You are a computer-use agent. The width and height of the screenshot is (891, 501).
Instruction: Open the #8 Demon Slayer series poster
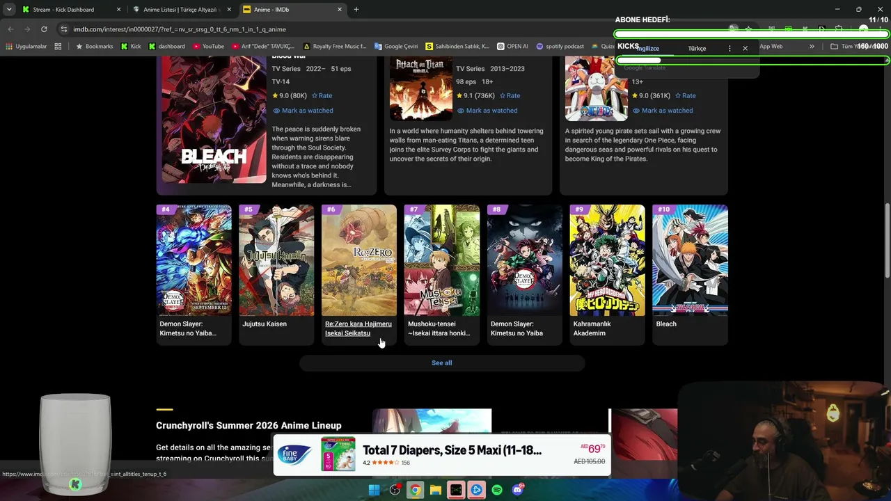point(525,260)
